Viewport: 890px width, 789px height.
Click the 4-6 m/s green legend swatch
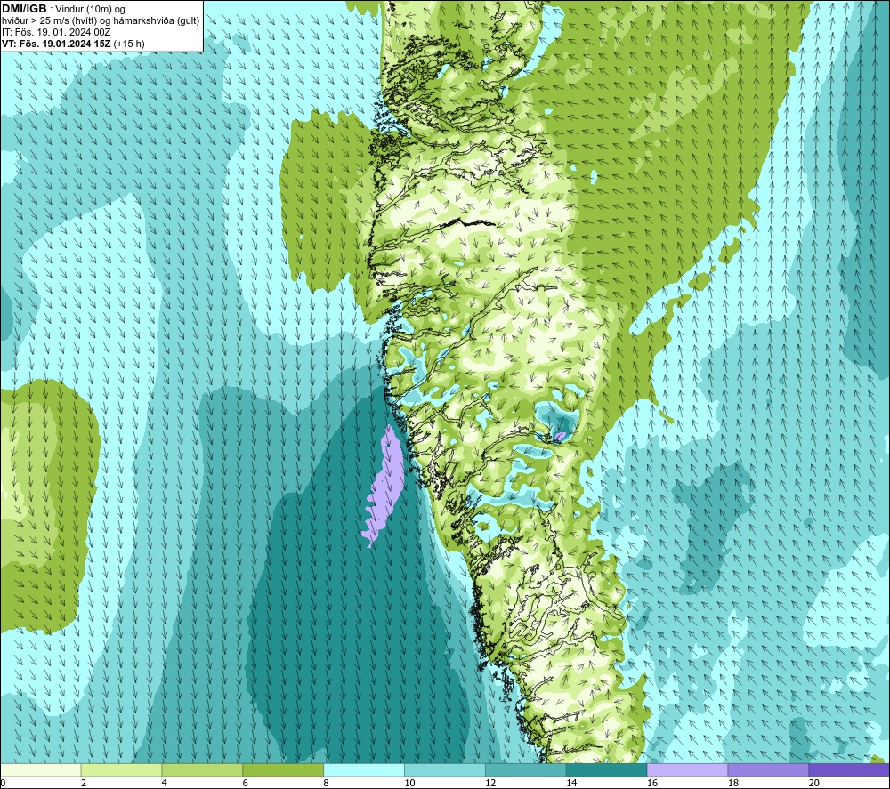[x=202, y=769]
